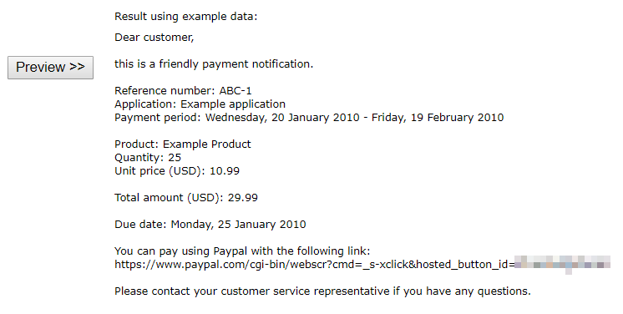The width and height of the screenshot is (623, 314).
Task: Click the "Example application" value text
Action: [x=233, y=104]
